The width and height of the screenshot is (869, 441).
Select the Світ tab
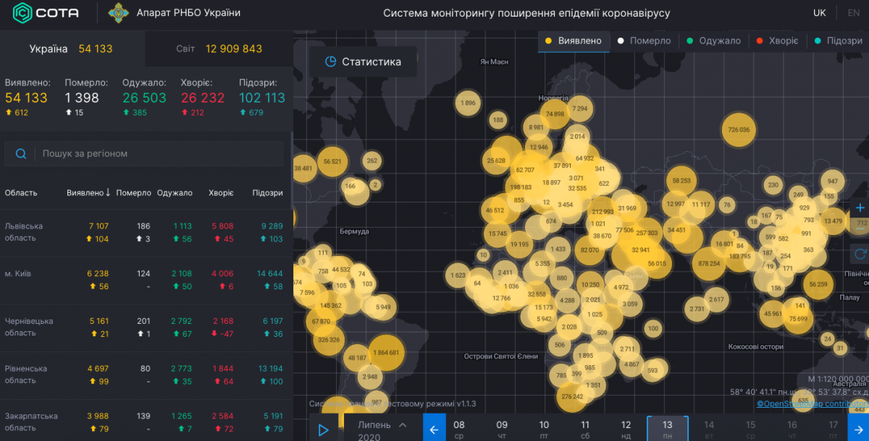[219, 48]
